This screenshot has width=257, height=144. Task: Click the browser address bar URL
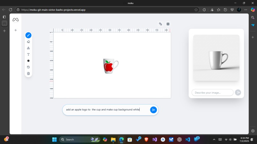pos(54,10)
